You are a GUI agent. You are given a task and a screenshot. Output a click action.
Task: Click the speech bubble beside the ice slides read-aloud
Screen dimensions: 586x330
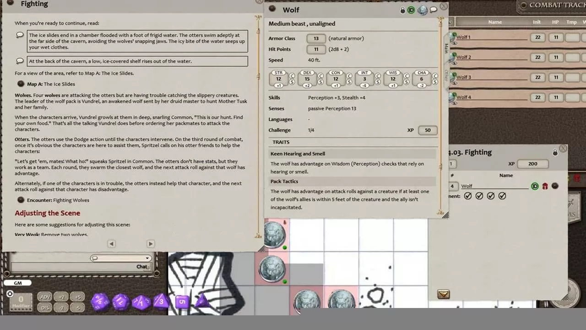(20, 35)
